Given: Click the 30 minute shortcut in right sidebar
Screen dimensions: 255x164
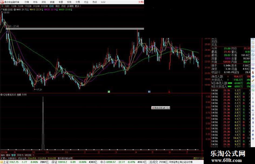Looking at the screenshot, I should coord(253,106).
